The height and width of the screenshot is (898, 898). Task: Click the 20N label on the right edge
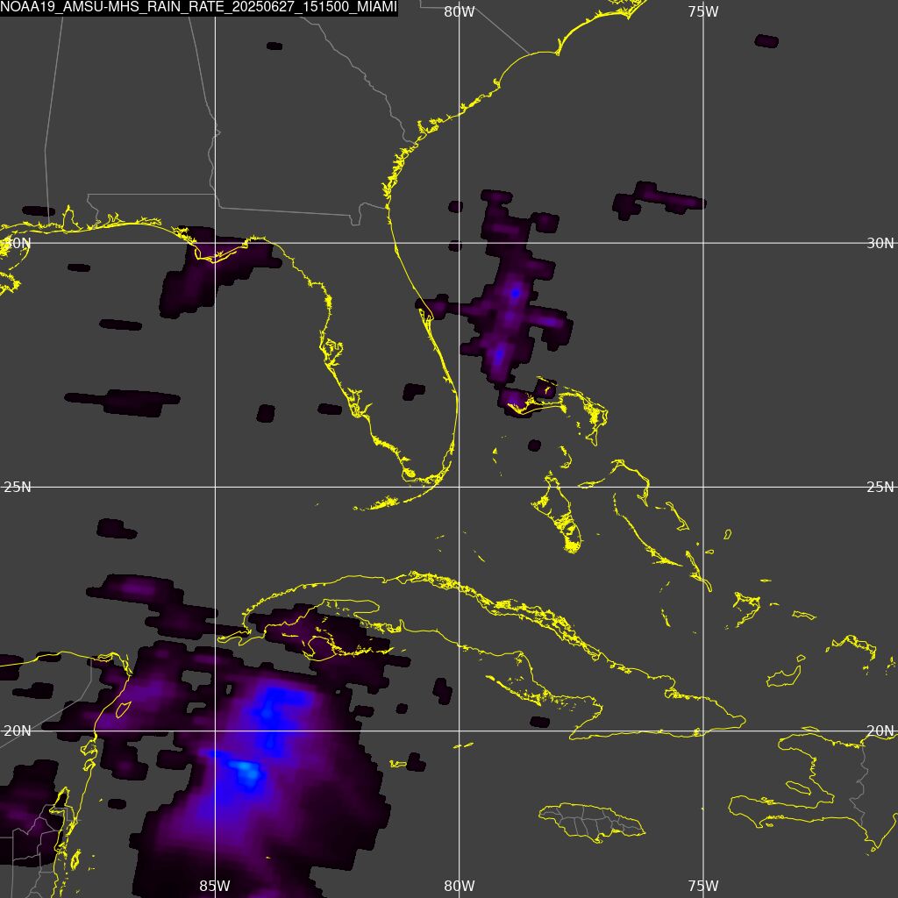pyautogui.click(x=880, y=731)
